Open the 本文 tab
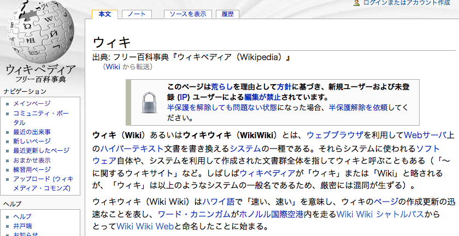The image size is (459, 236). [105, 14]
